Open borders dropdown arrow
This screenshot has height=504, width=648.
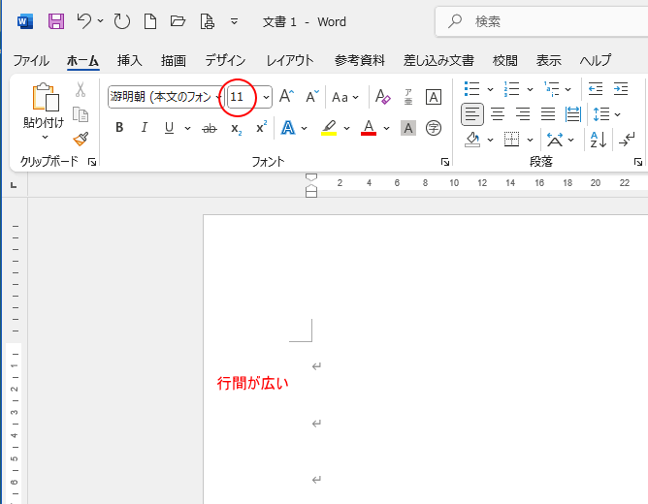530,140
